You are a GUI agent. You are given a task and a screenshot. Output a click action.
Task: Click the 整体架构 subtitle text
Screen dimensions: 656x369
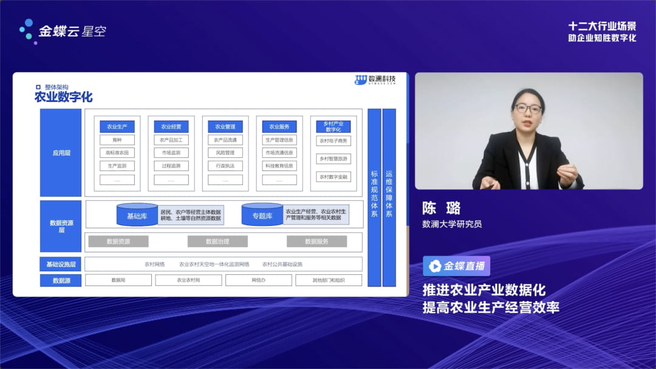tap(56, 87)
